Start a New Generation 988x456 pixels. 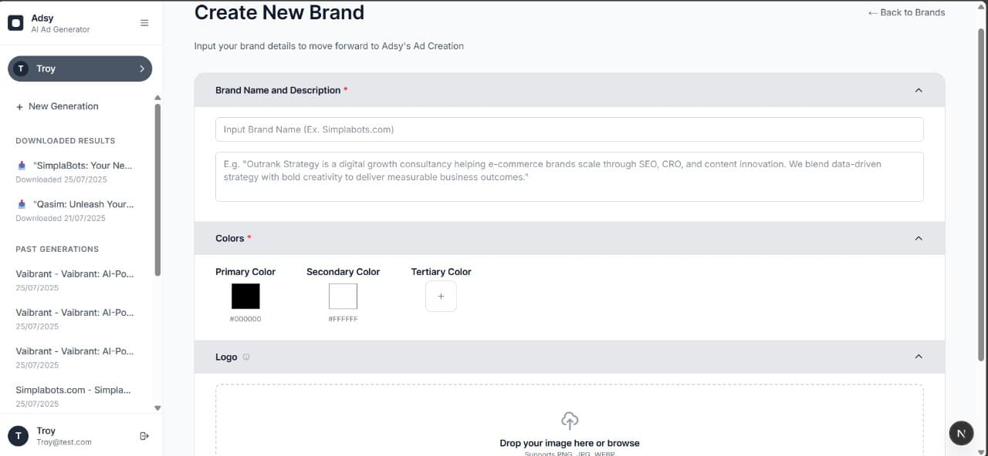pos(57,106)
